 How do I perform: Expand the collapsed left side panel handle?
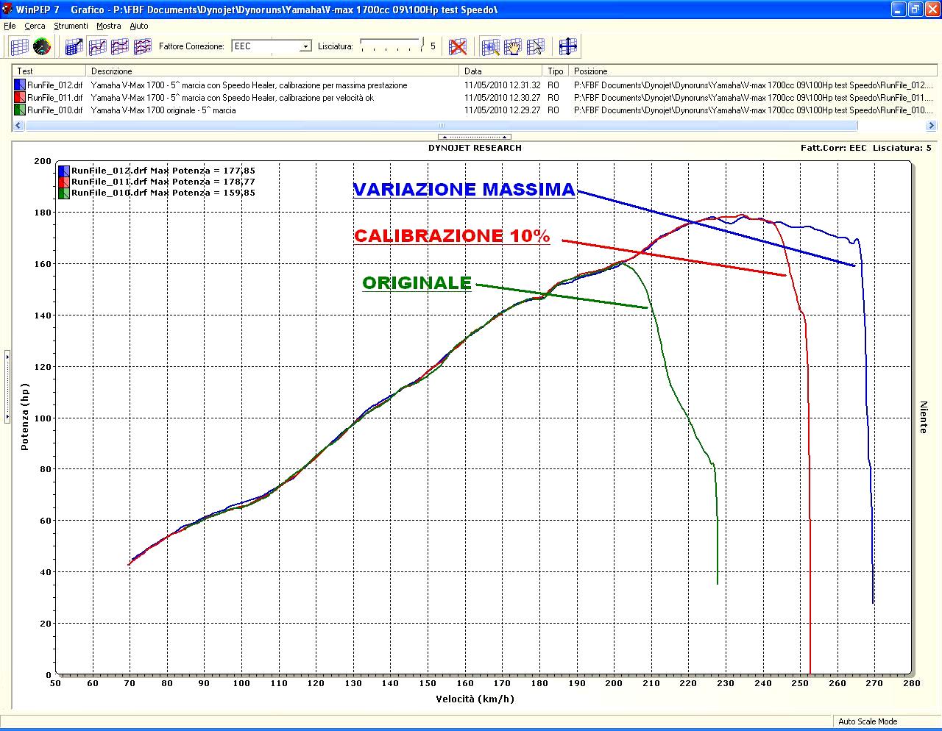[x=7, y=387]
